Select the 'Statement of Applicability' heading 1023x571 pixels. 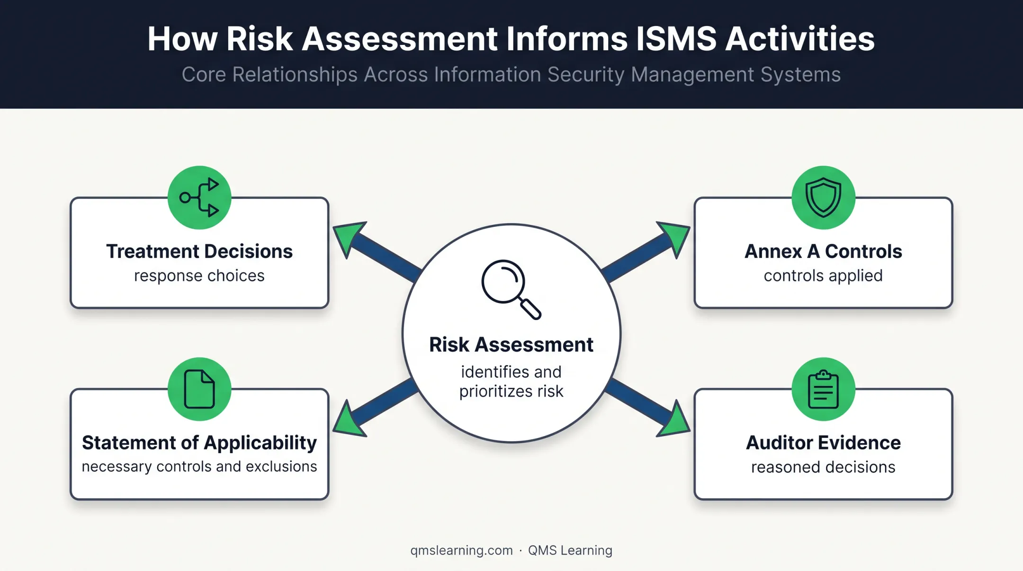click(199, 443)
